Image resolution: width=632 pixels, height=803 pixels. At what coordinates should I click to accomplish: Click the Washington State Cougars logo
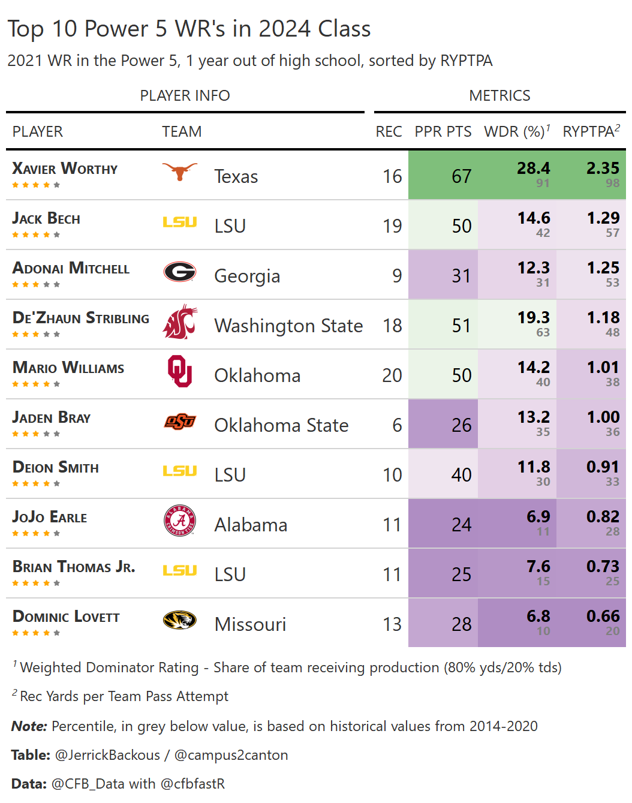180,322
